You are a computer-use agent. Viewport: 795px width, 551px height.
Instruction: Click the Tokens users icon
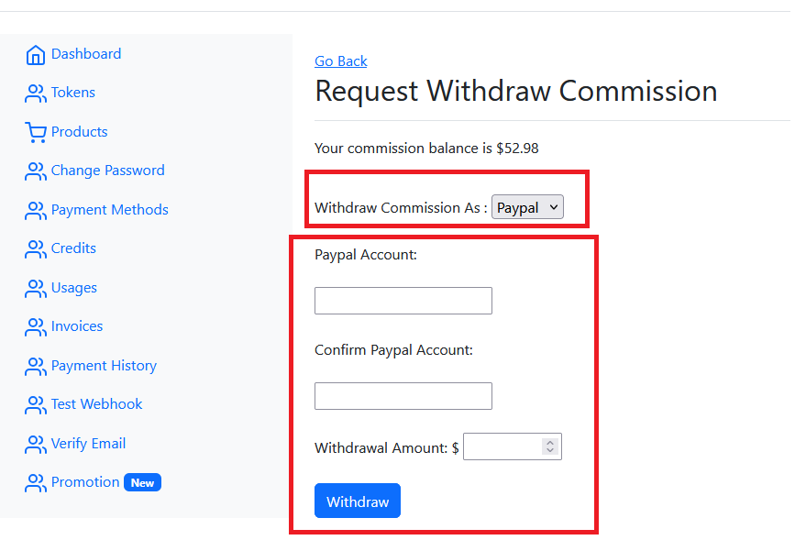click(x=36, y=94)
